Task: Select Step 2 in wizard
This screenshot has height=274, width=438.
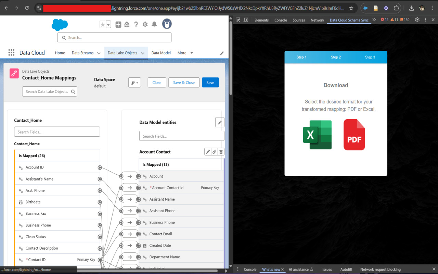Action: (x=336, y=57)
